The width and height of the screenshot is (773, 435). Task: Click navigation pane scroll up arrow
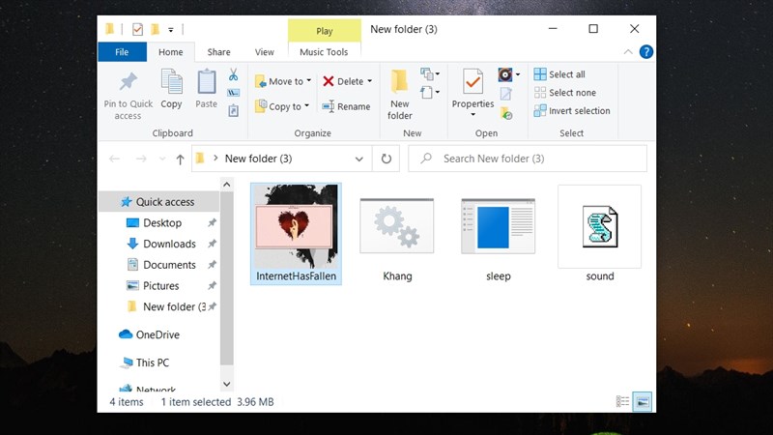227,185
